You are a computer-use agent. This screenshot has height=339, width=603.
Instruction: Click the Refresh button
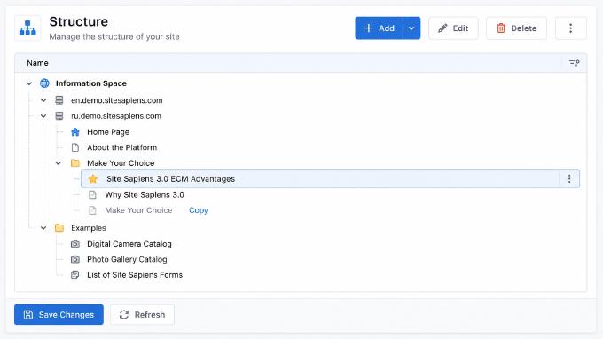(x=142, y=315)
